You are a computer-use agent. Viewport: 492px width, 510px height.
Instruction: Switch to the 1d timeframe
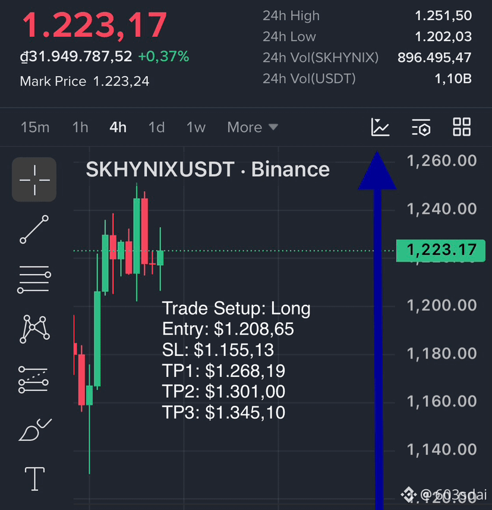(x=156, y=127)
